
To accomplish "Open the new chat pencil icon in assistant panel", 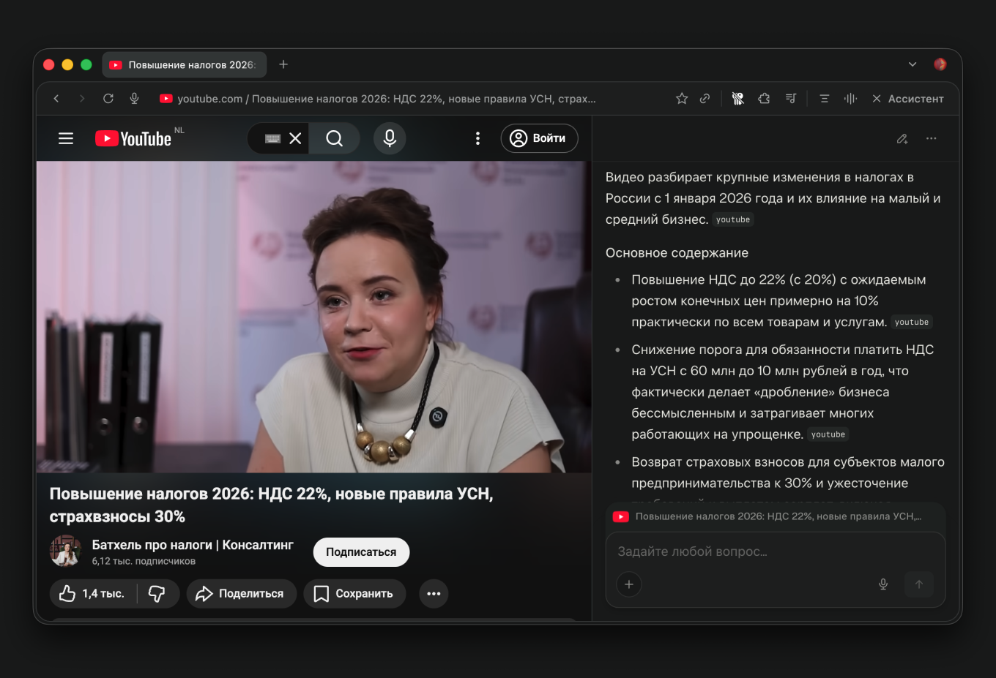I will point(902,138).
